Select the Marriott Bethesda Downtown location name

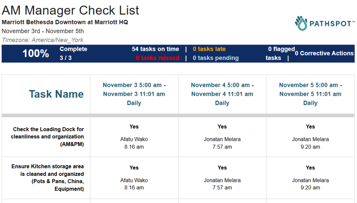[65, 22]
